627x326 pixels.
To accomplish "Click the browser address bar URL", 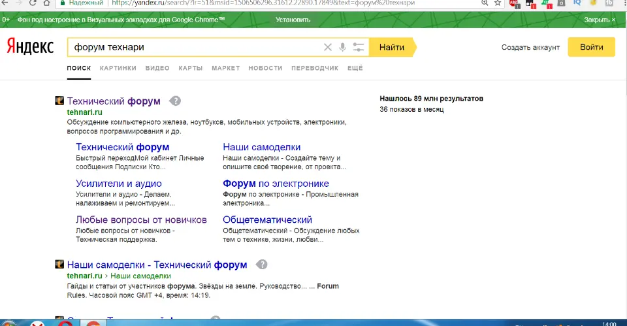I will pyautogui.click(x=263, y=3).
